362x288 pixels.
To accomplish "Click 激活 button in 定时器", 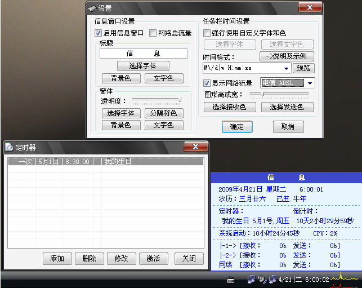I will coord(154,259).
